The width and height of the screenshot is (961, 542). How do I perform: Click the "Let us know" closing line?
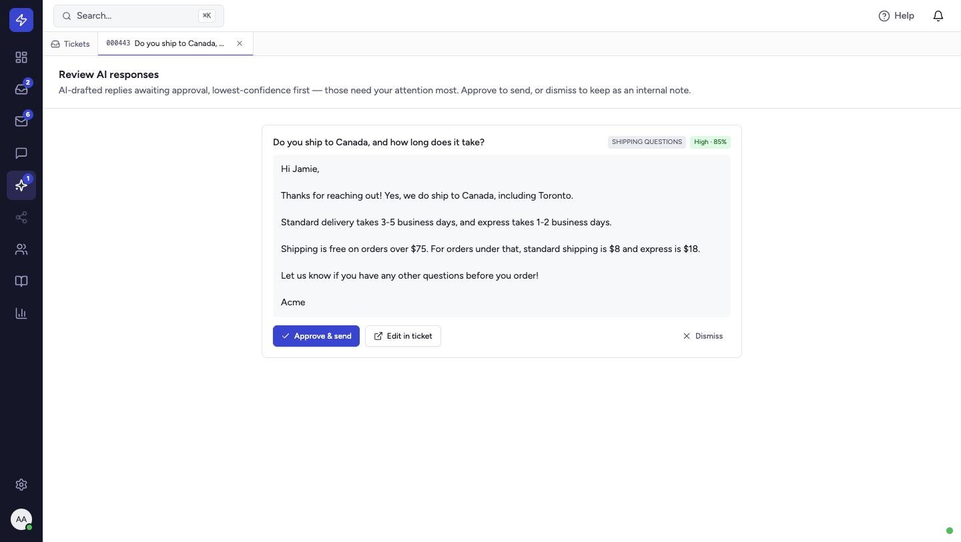coord(410,275)
